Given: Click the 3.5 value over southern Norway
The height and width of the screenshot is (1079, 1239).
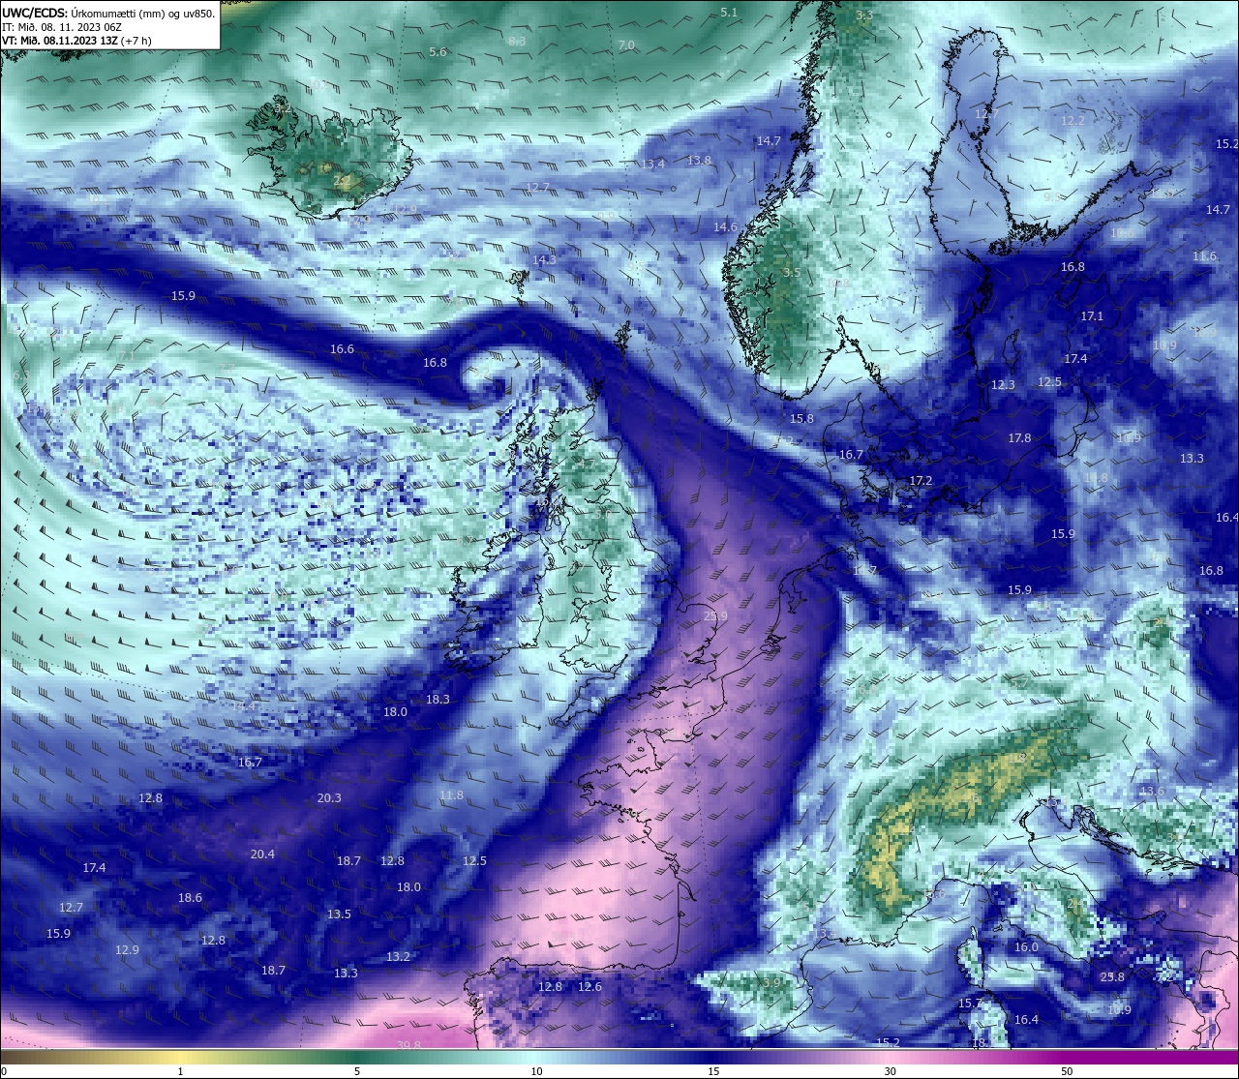Looking at the screenshot, I should click(792, 273).
